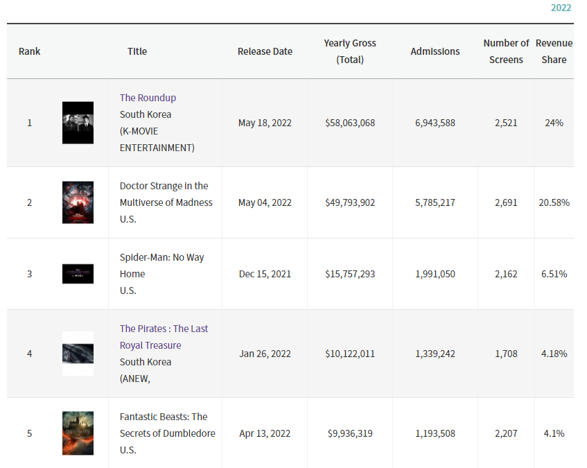Click gross value $15,757,293

tap(350, 274)
